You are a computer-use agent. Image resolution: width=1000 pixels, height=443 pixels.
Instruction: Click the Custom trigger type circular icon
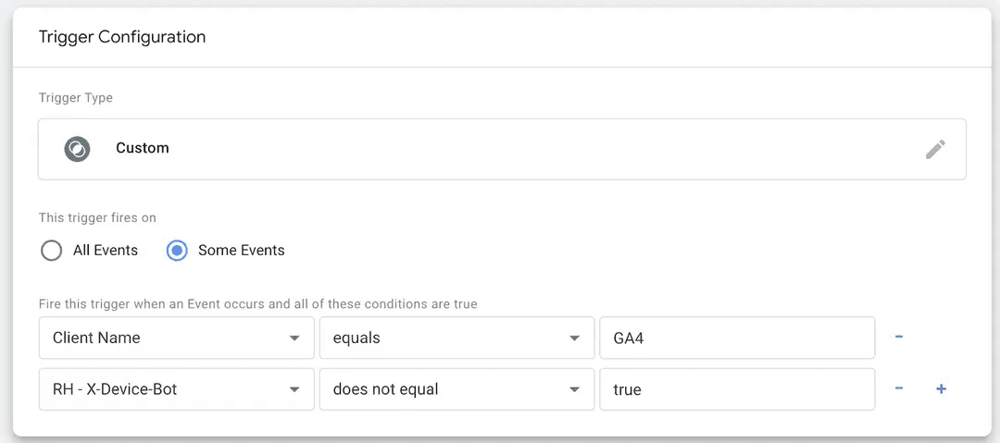pyautogui.click(x=77, y=149)
